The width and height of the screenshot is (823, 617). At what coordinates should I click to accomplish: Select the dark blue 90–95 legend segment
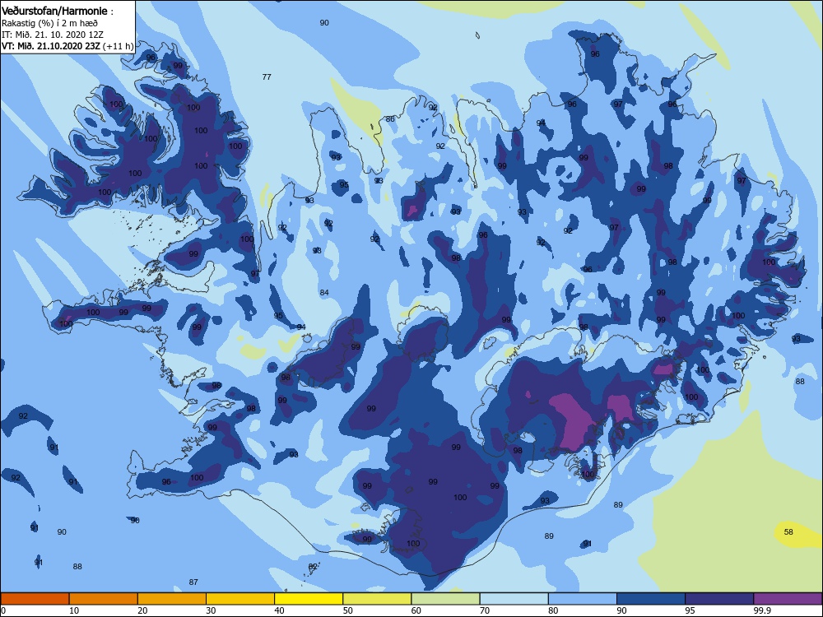pyautogui.click(x=651, y=599)
